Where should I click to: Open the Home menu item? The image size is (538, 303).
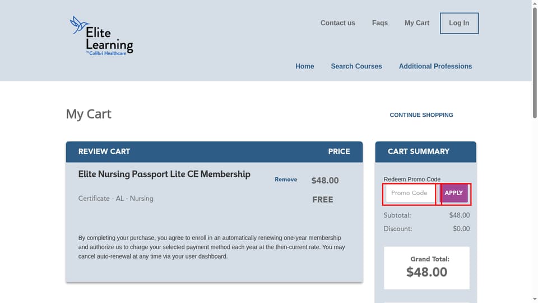coord(305,66)
